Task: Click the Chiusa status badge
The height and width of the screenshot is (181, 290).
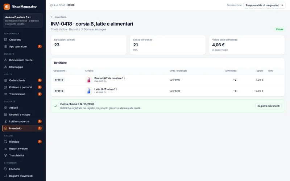Action: click(279, 29)
